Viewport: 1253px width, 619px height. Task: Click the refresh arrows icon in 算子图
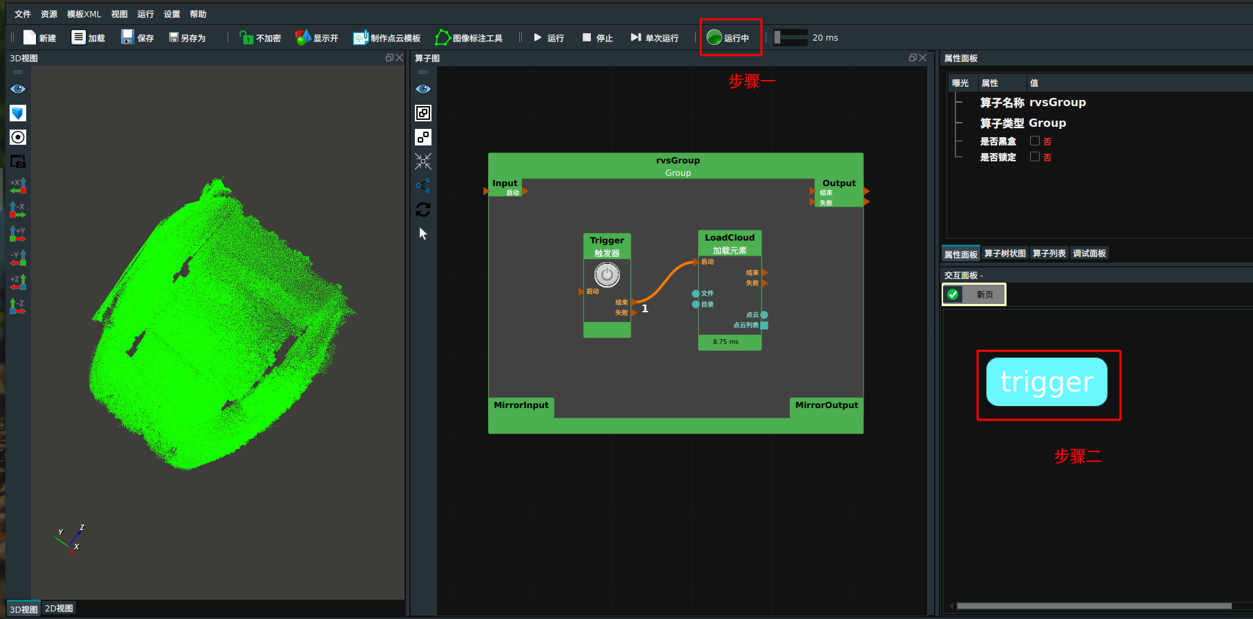coord(423,210)
